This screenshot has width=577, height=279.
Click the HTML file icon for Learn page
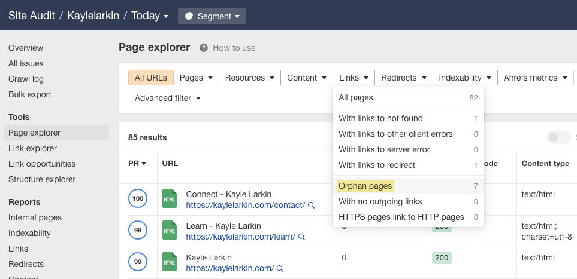[x=170, y=231]
